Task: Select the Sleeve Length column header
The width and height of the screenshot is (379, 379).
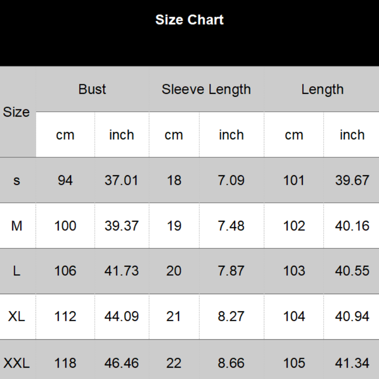Action: (x=206, y=89)
